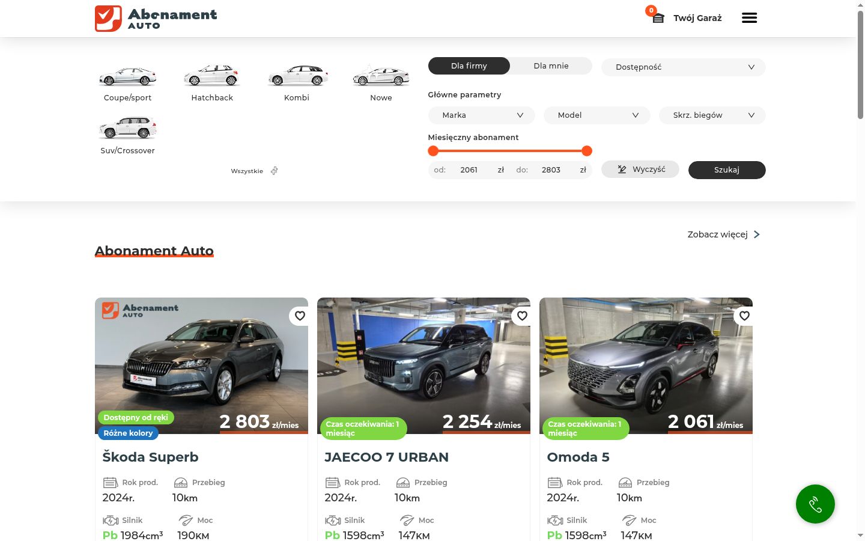Click the maximum price field showing 2803
Image resolution: width=865 pixels, height=541 pixels.
pos(551,170)
